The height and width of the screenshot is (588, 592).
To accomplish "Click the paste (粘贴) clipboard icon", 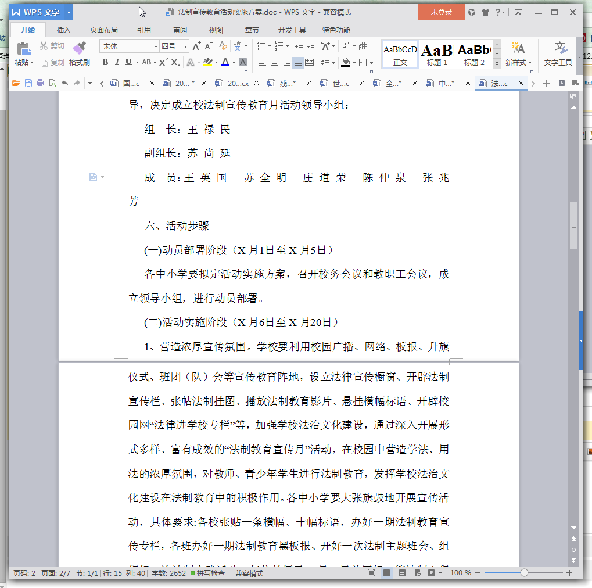I will point(23,49).
